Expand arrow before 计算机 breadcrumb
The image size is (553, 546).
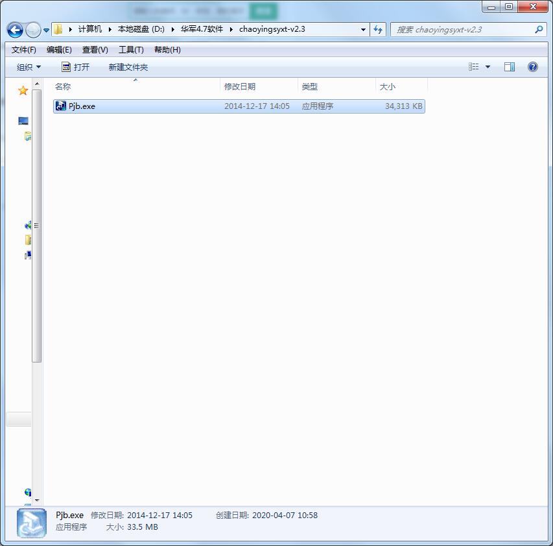pyautogui.click(x=71, y=30)
